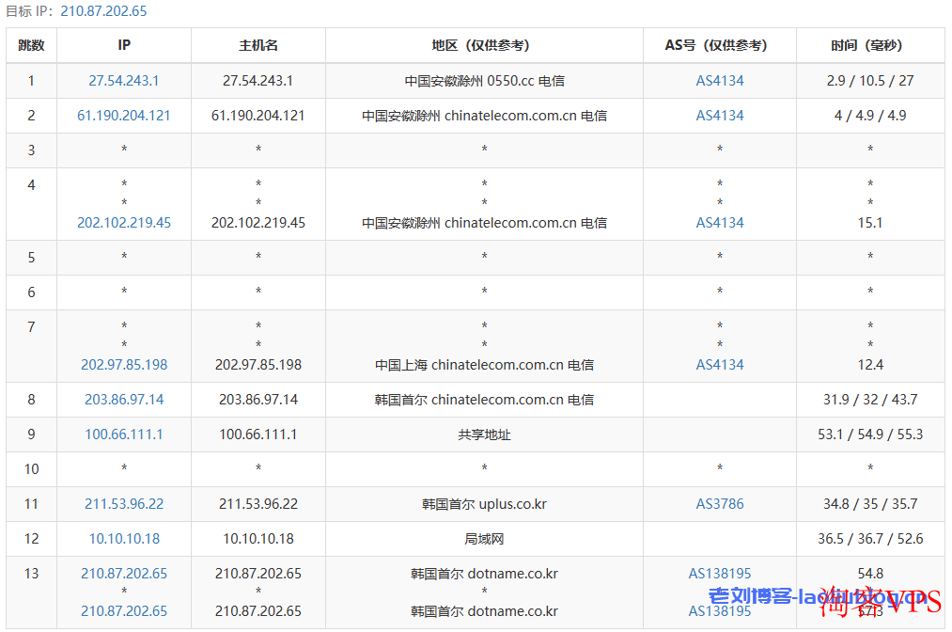Image resolution: width=952 pixels, height=632 pixels.
Task: Open target IP link 210.87.202.65 at top
Action: 103,11
